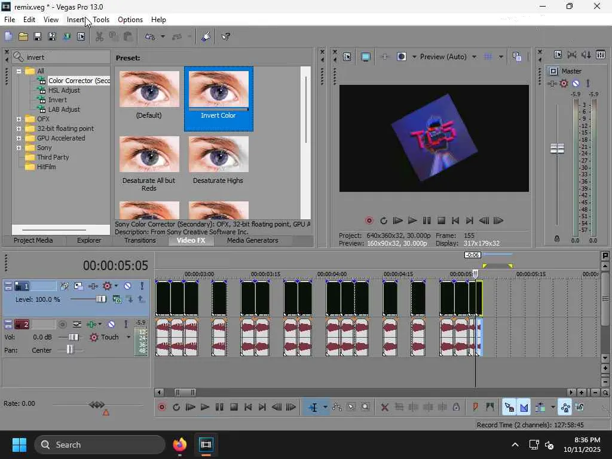Click Record in the timeline transport bar
Screen dimensions: 612x459
161,408
